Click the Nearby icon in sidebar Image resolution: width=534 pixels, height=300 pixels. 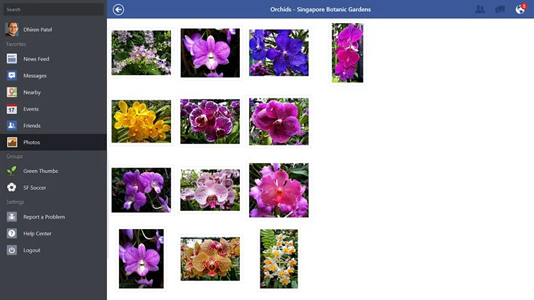click(x=12, y=92)
